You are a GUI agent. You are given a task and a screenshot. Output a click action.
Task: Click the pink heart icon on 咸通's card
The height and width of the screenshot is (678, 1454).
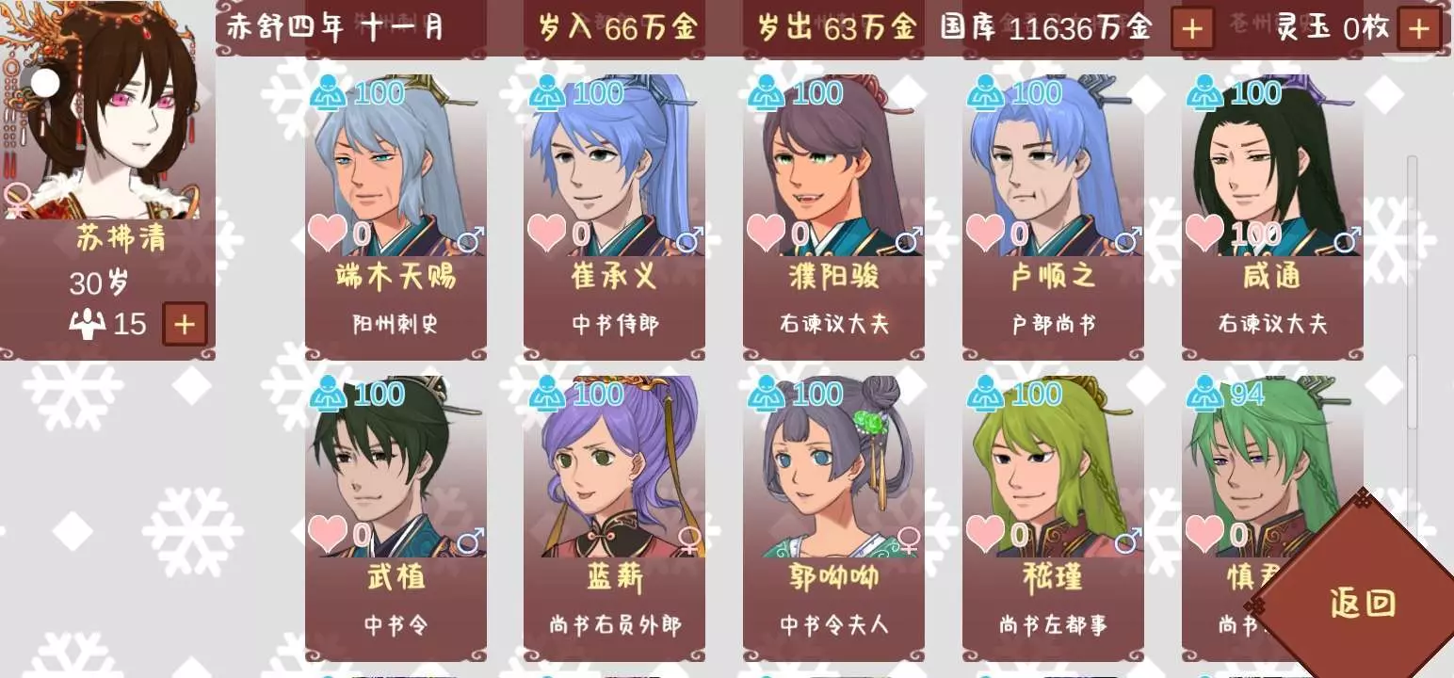coord(1204,233)
